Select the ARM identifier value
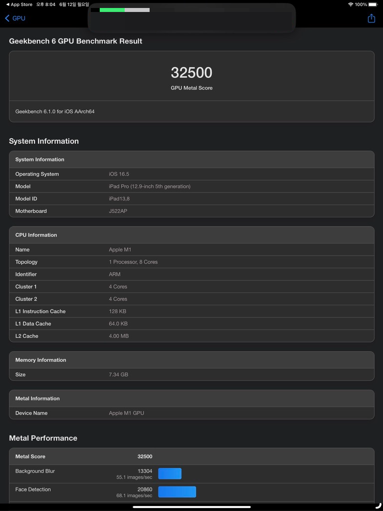This screenshot has height=511, width=383. 115,274
